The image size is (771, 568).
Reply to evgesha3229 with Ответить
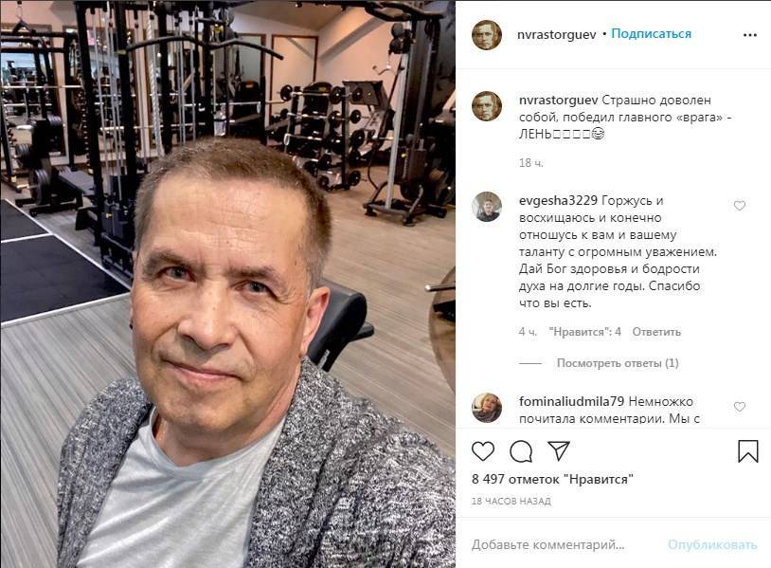[656, 332]
